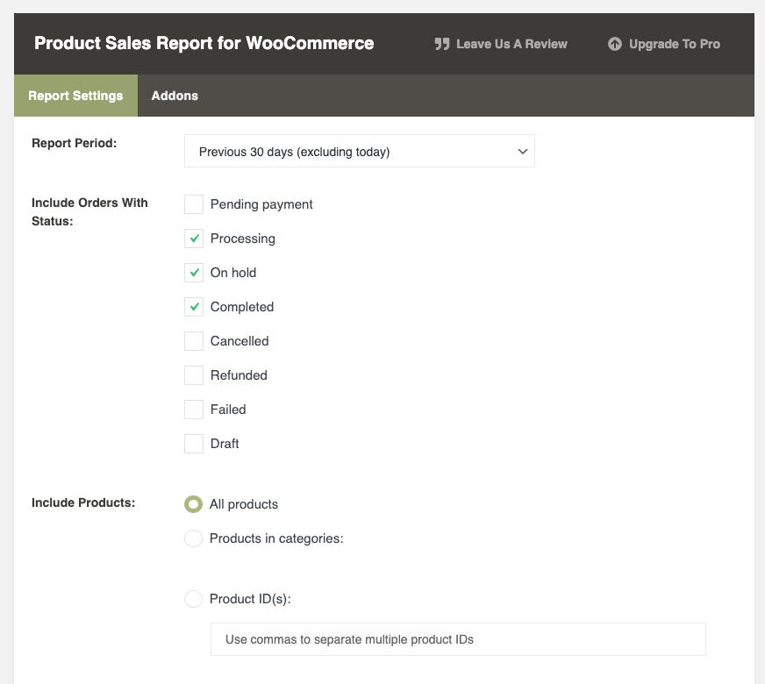Focus the product IDs text field
This screenshot has width=765, height=684.
pos(458,639)
